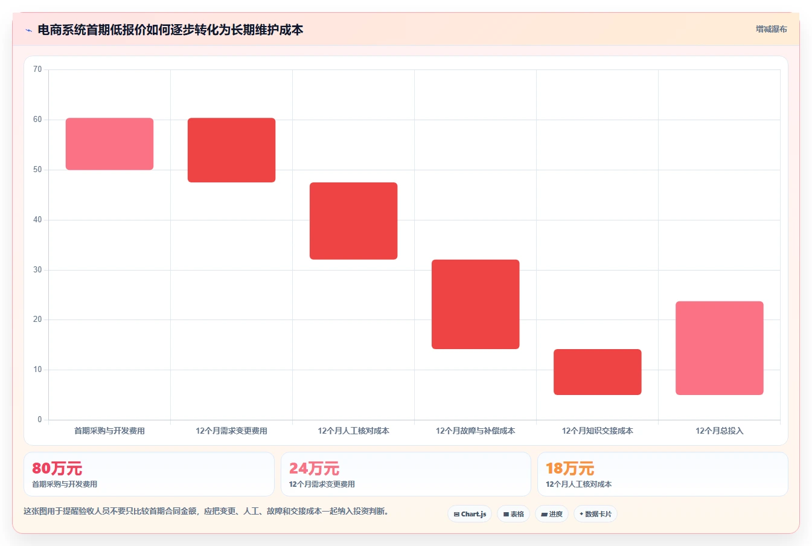This screenshot has height=546, width=812.
Task: Click x-axis label 首期采购与开发费用
Action: point(109,431)
